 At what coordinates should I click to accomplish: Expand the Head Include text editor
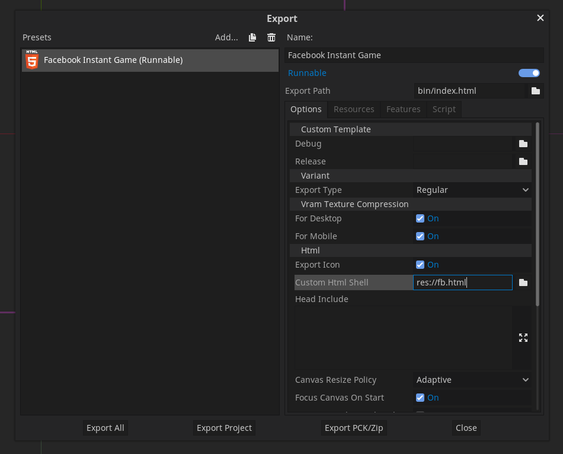523,338
